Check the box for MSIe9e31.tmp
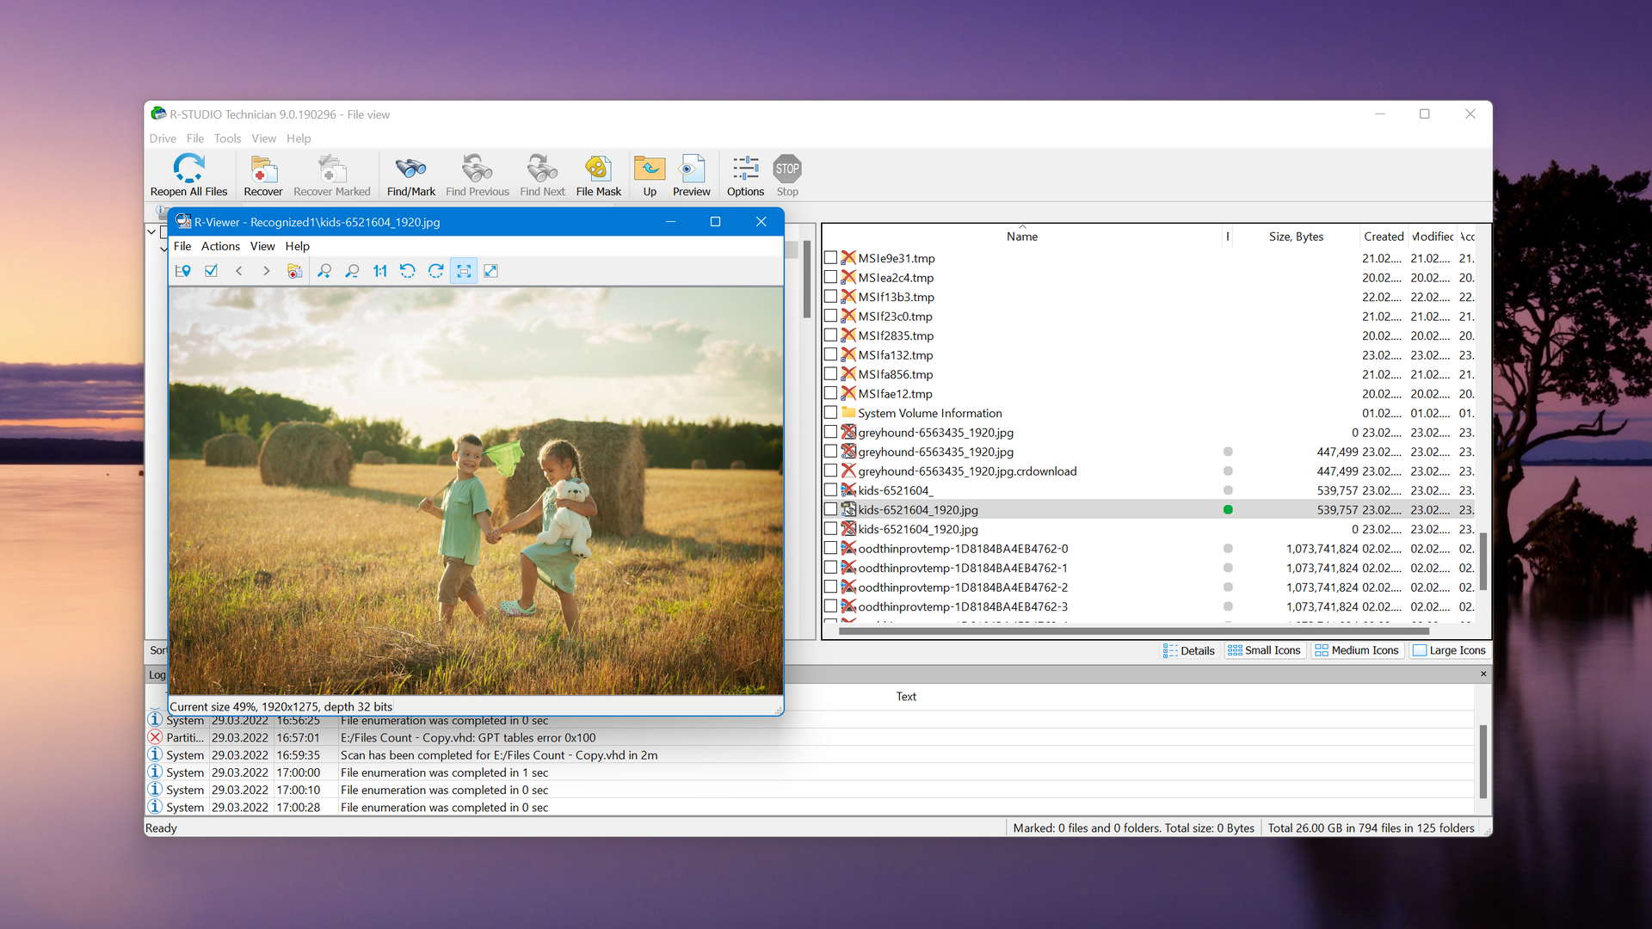Viewport: 1652px width, 929px height. 830,257
